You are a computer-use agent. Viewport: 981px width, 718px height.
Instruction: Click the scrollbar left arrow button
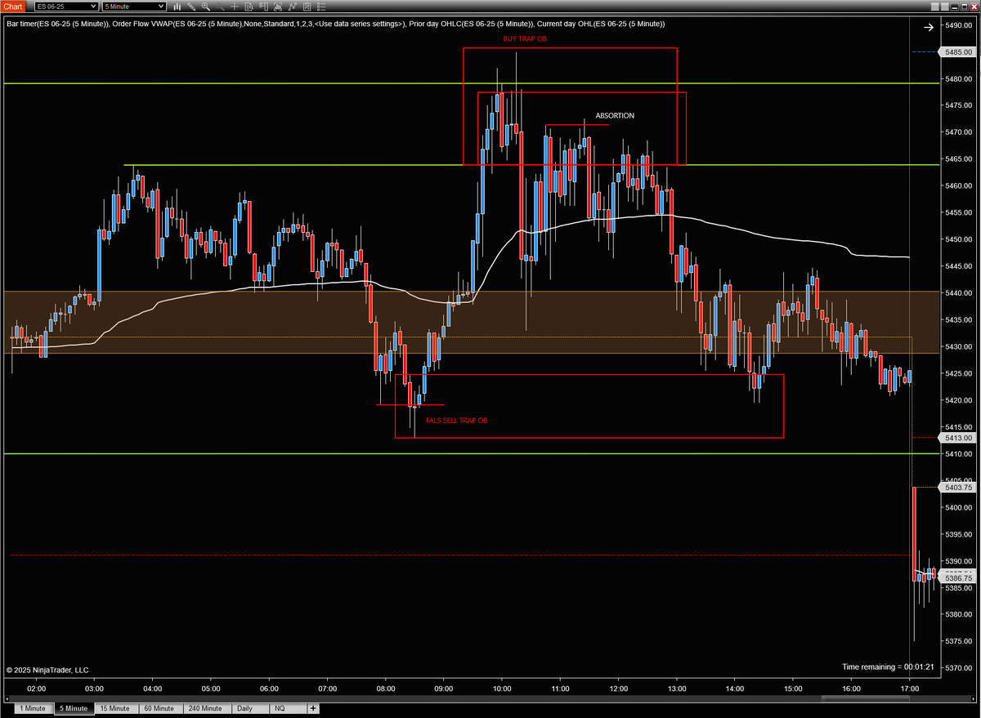pyautogui.click(x=7, y=698)
